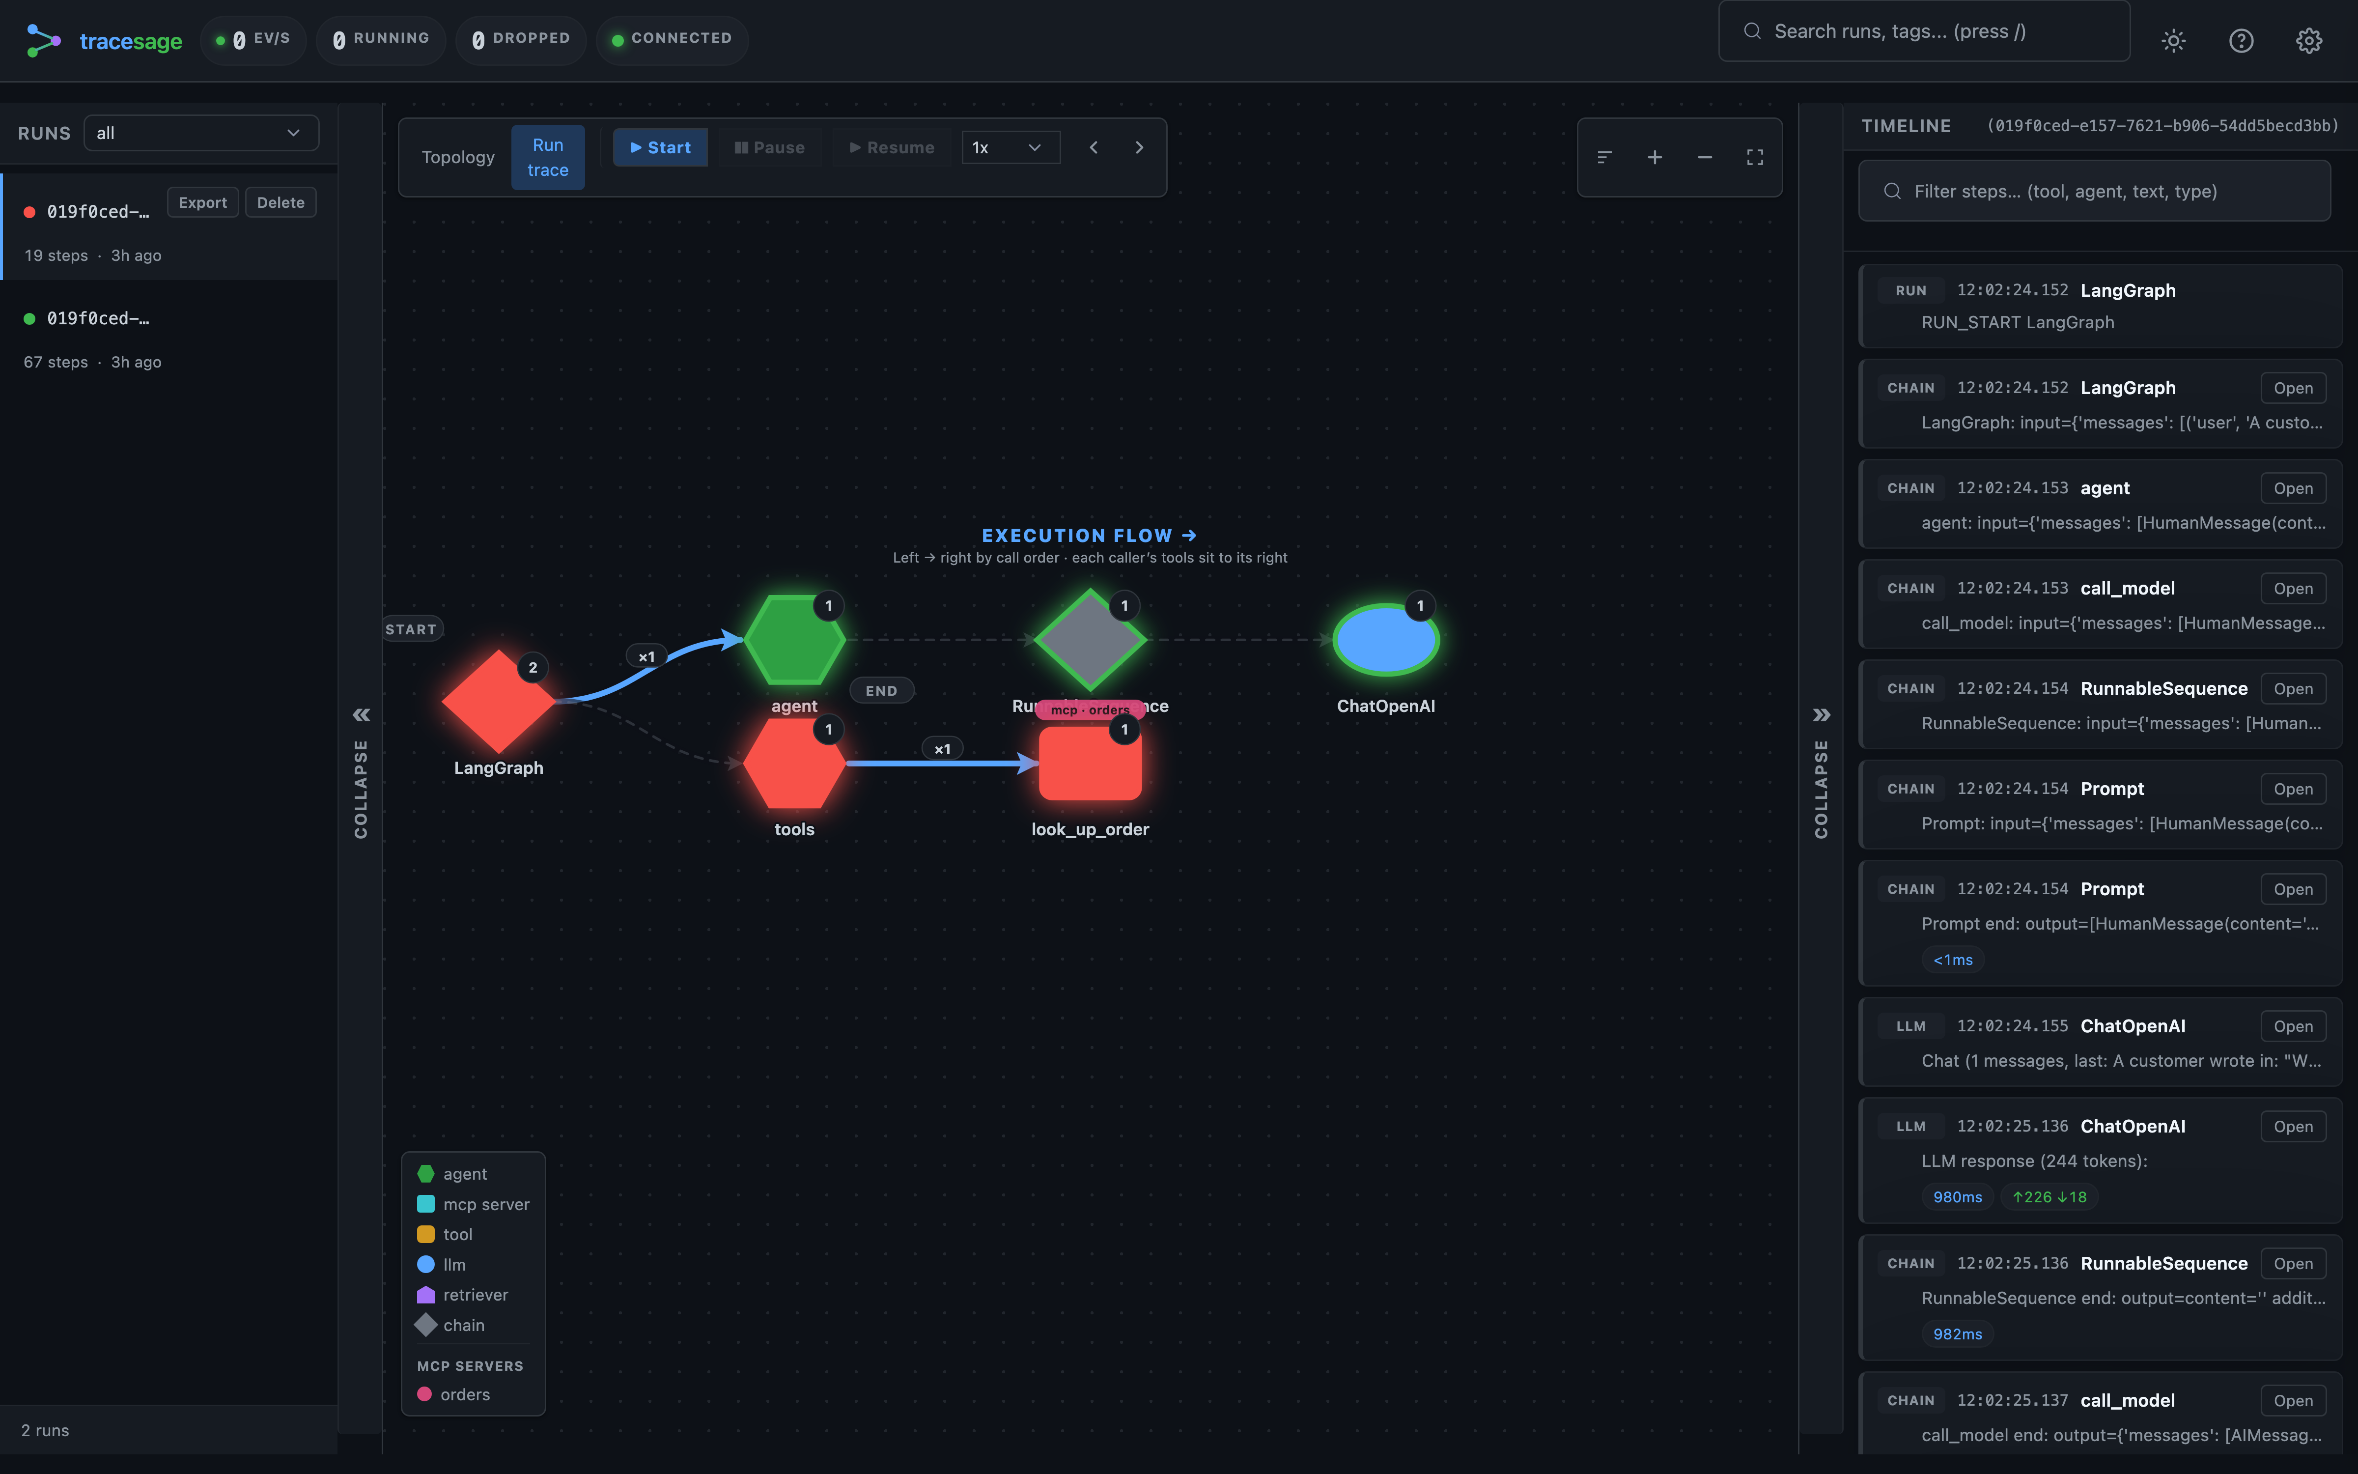
Task: Open the 12:02:24.153 call_model step
Action: (2293, 589)
